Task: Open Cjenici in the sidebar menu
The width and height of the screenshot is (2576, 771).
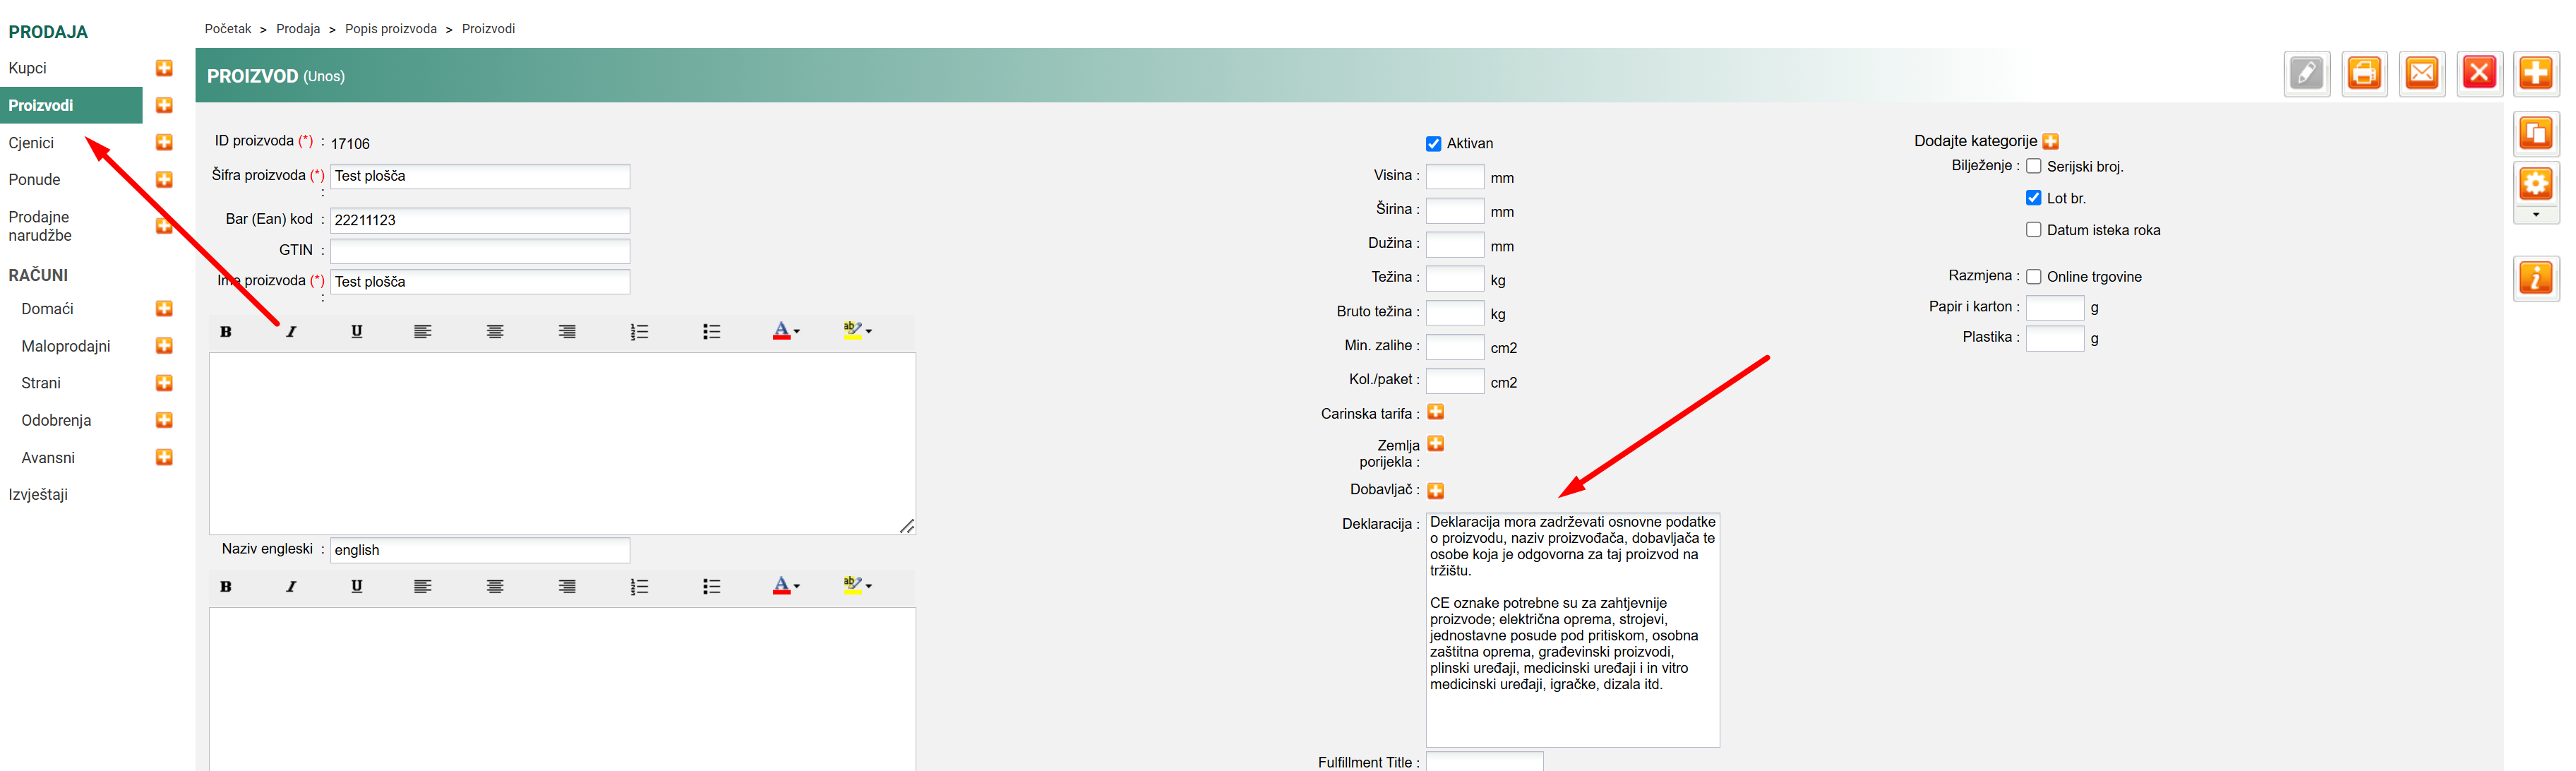Action: point(32,143)
